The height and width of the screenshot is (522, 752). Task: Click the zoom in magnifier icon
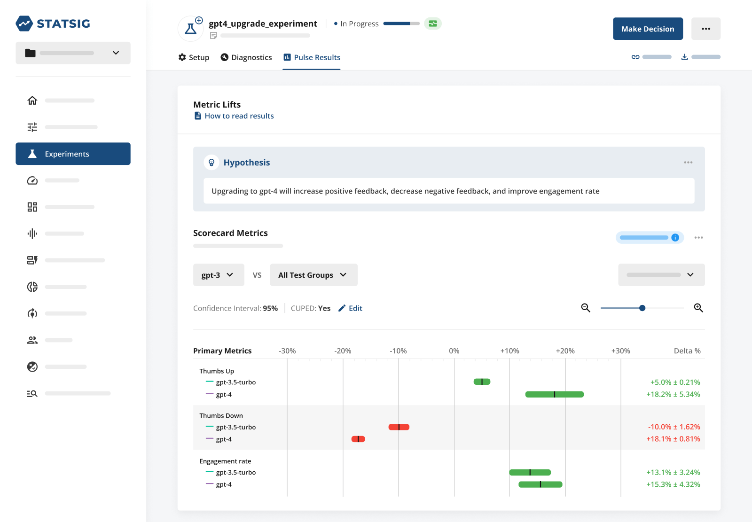(x=698, y=308)
